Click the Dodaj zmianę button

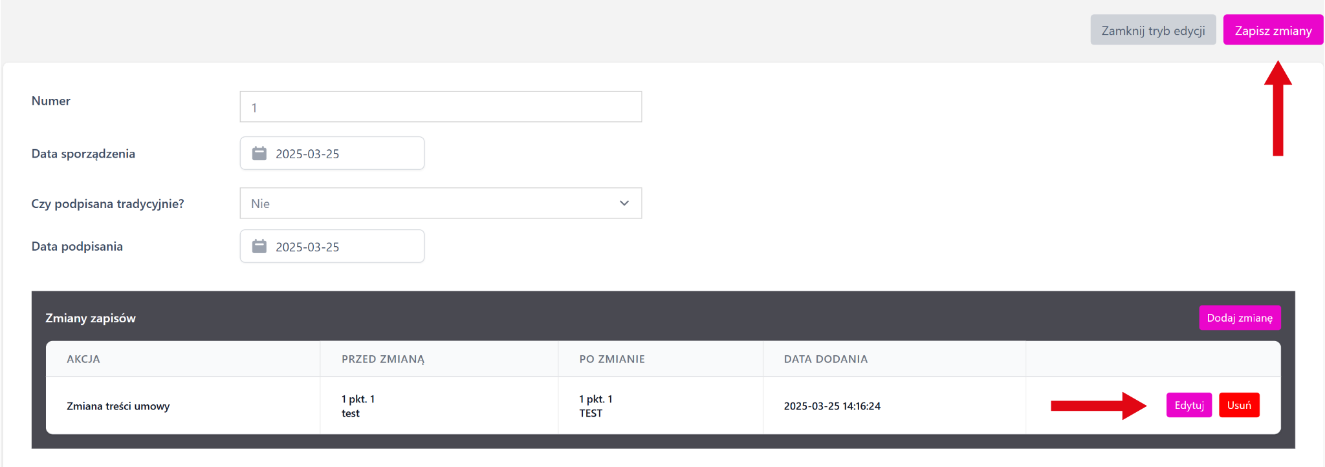tap(1239, 318)
